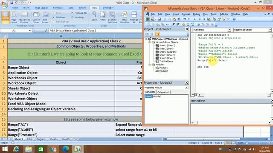The width and height of the screenshot is (273, 153).
Task: Open the Run menu in VBA editor
Action: (x=205, y=14)
